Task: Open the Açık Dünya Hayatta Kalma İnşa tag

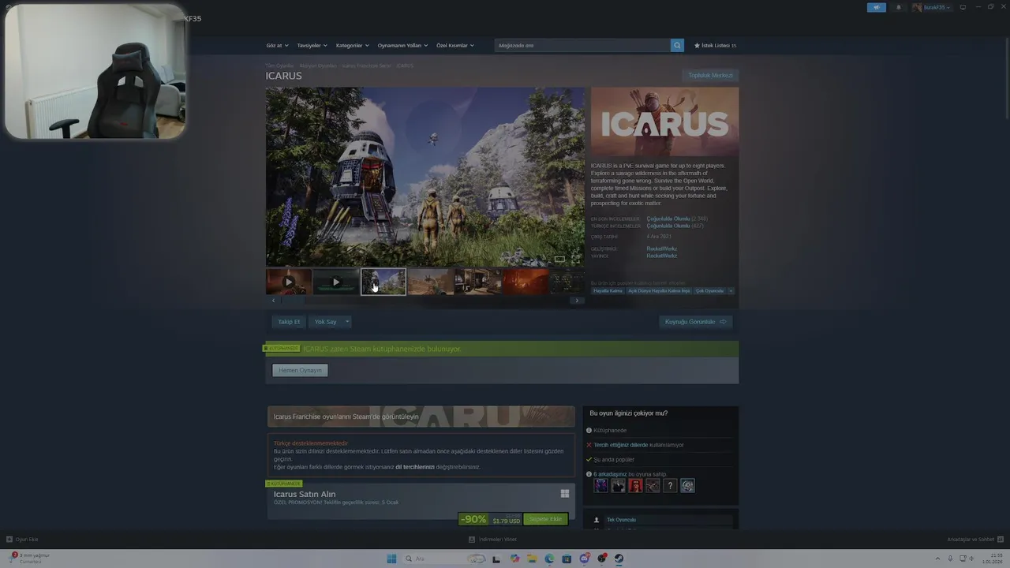Action: coord(659,291)
